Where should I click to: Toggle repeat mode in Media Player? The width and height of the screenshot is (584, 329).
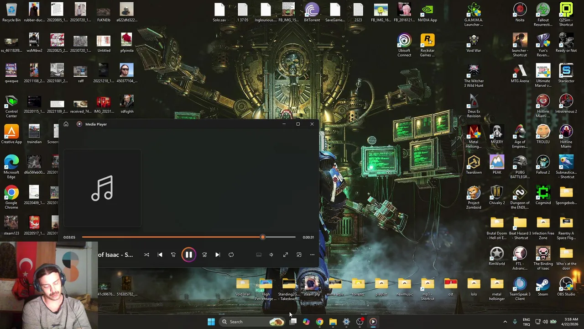coord(231,255)
